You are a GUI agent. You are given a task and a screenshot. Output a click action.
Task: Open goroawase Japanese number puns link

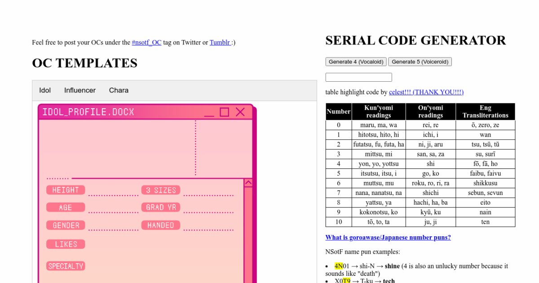tap(388, 238)
